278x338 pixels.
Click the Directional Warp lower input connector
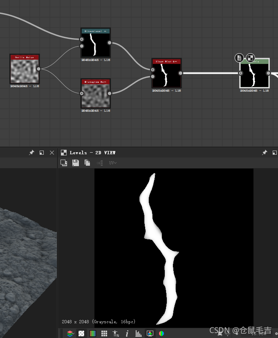click(x=82, y=46)
